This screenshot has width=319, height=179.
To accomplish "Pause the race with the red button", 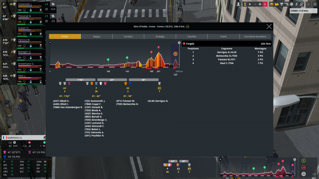I will click(x=265, y=4).
